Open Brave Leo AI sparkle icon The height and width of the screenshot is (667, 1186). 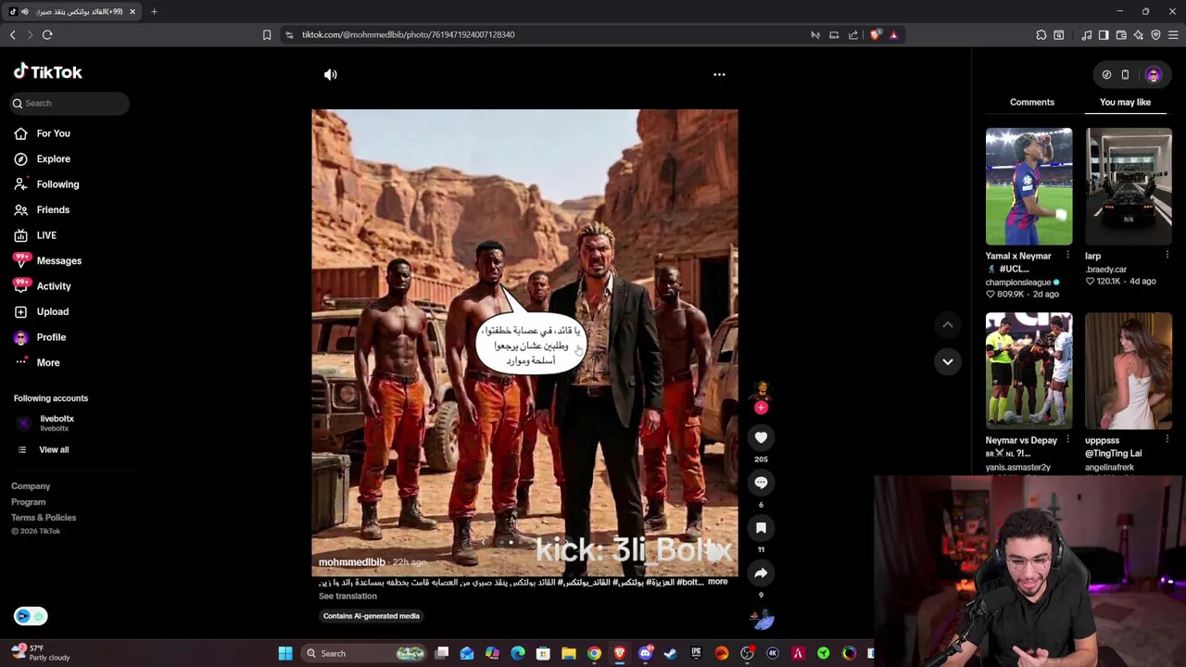[x=1139, y=34]
